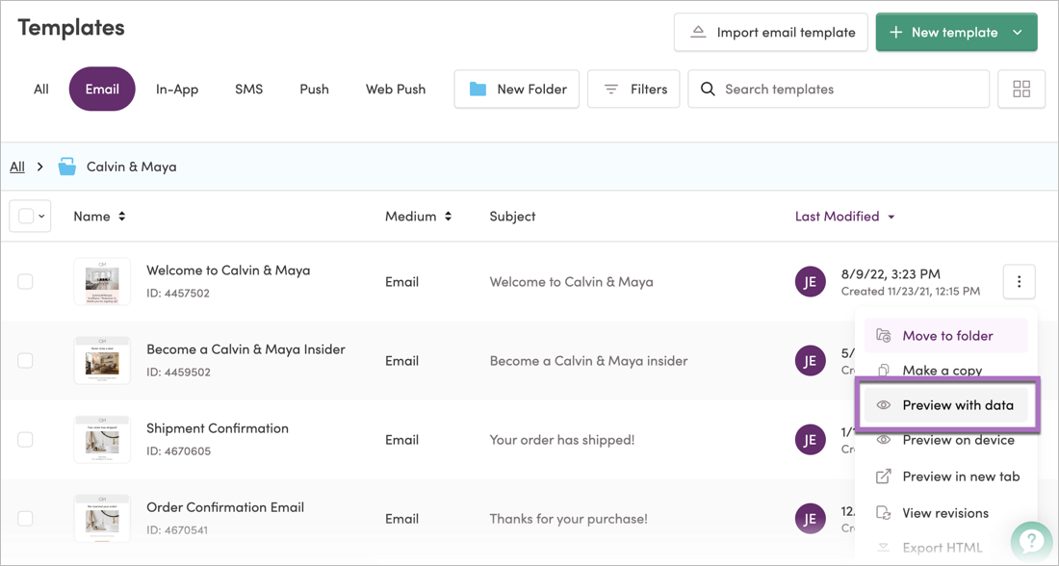The width and height of the screenshot is (1059, 566).
Task: Open View revisions from menu
Action: [945, 513]
